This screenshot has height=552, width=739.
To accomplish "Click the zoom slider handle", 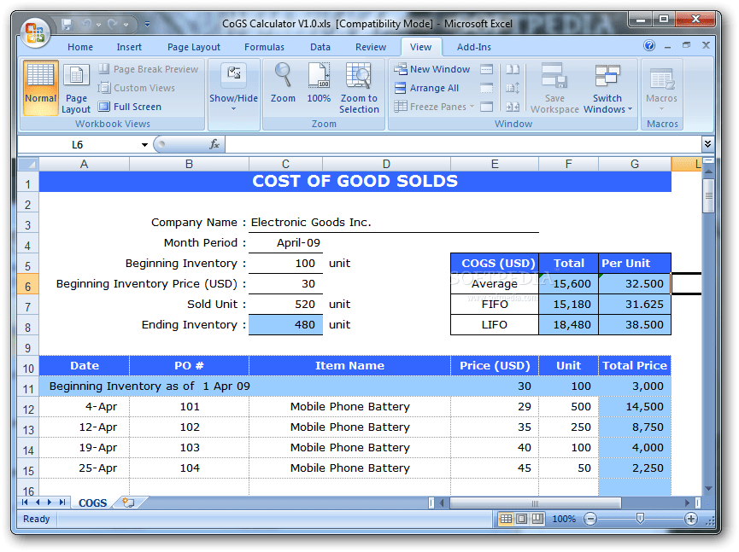I will [x=640, y=519].
